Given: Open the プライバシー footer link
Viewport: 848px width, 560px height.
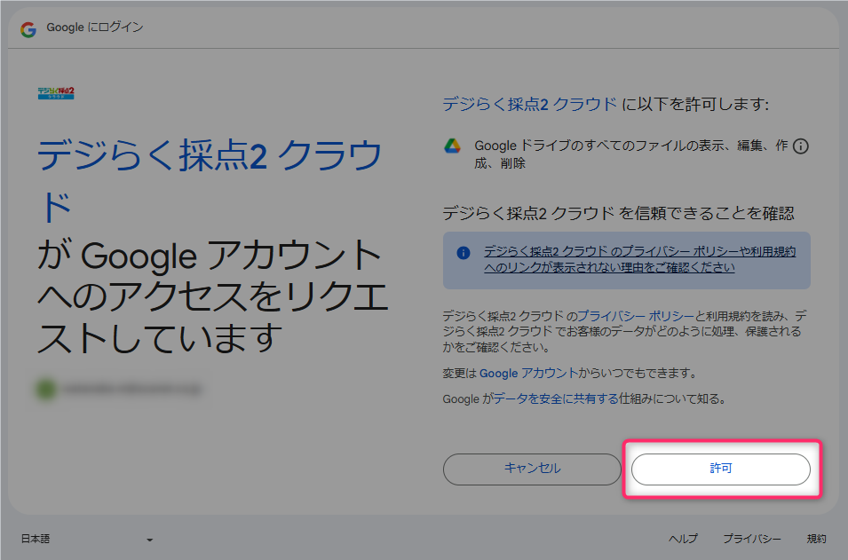Looking at the screenshot, I should (x=752, y=539).
